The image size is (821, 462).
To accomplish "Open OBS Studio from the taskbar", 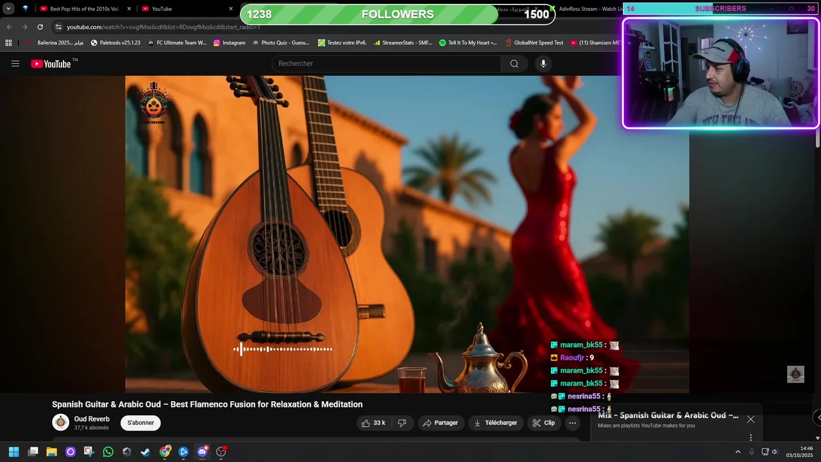I will [221, 452].
